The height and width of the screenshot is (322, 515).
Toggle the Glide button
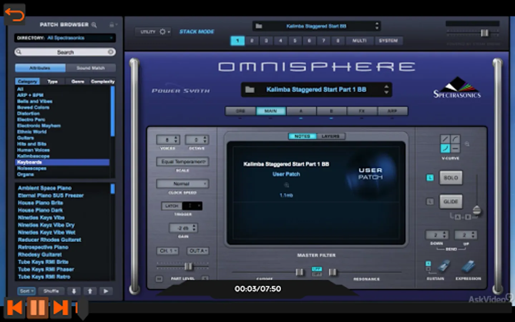tap(451, 202)
